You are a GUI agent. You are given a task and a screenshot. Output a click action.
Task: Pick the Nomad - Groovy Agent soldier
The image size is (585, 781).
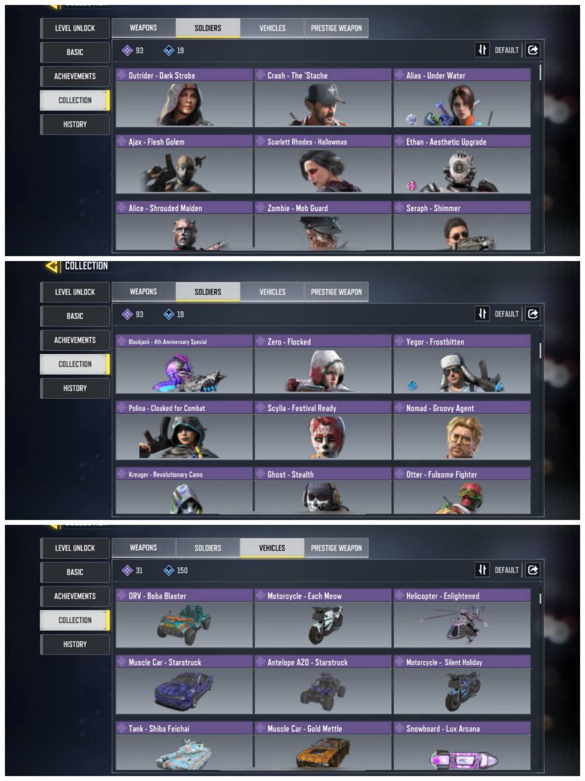pos(462,430)
